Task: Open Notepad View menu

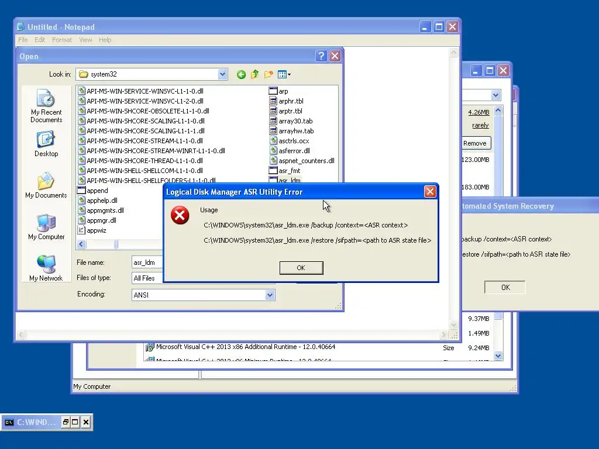Action: coord(85,40)
